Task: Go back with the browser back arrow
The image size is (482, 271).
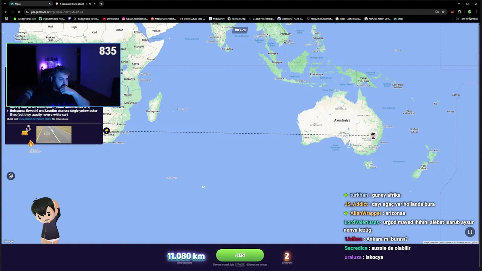Action: point(6,12)
